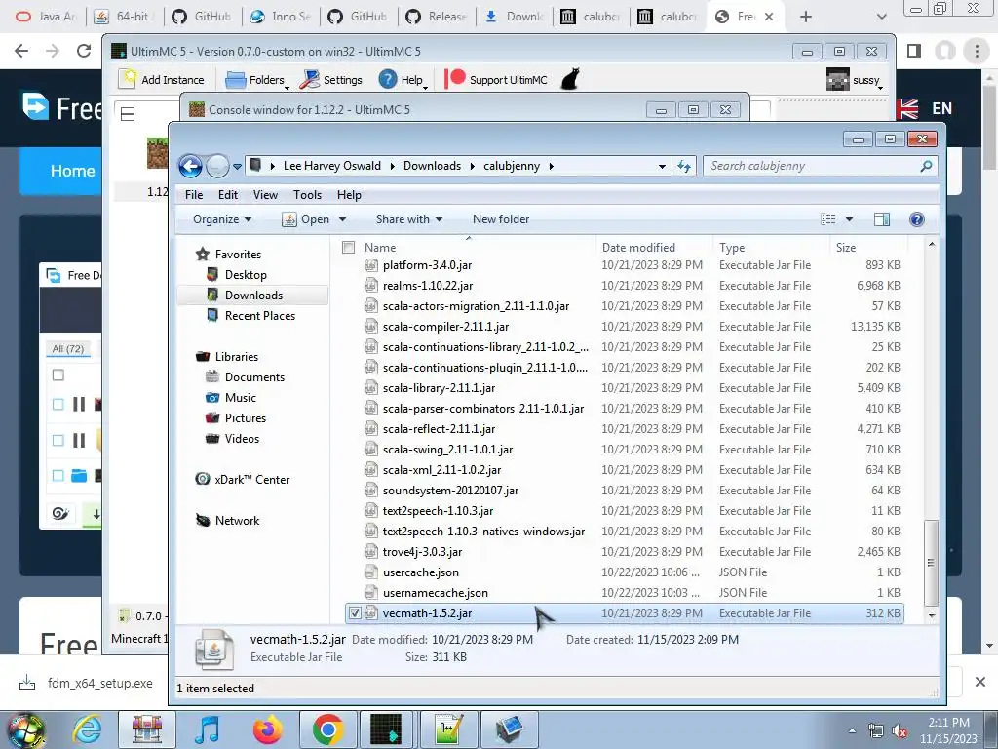The height and width of the screenshot is (749, 998).
Task: Click Home on the website
Action: pyautogui.click(x=72, y=171)
